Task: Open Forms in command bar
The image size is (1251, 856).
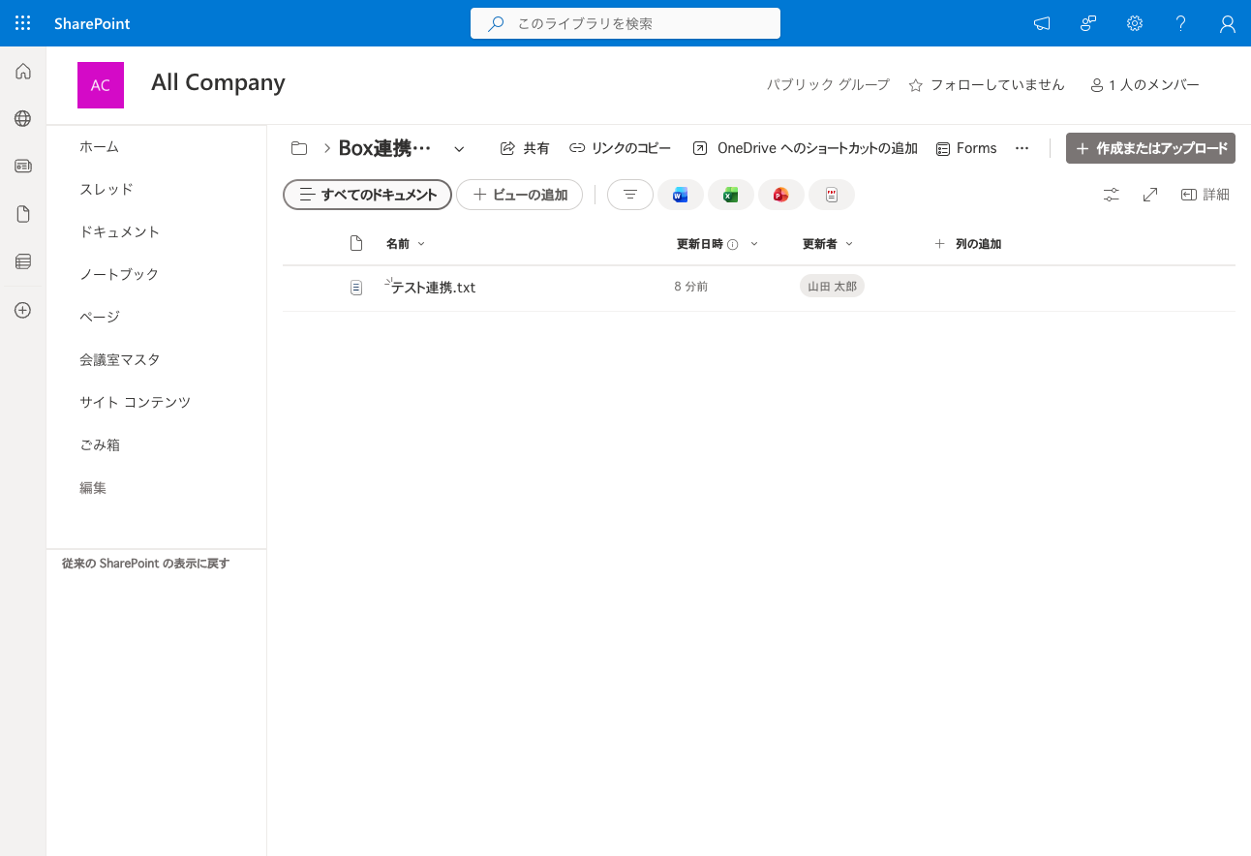Action: click(x=966, y=148)
